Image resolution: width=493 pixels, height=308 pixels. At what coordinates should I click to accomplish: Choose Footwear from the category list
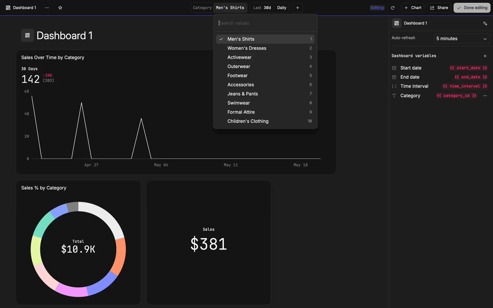(238, 75)
